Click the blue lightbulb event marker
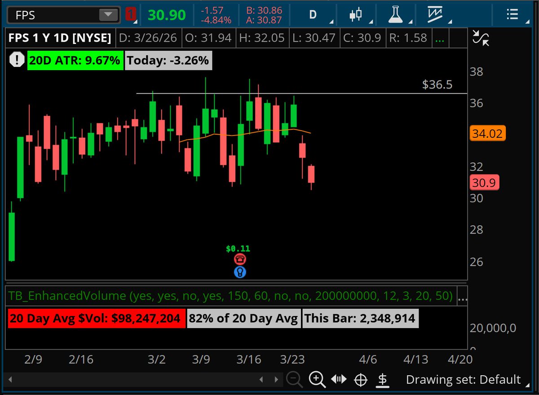539x395 pixels. click(x=240, y=272)
